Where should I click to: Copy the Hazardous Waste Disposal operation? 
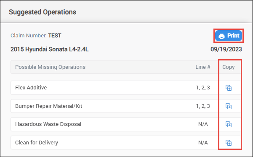pos(229,124)
